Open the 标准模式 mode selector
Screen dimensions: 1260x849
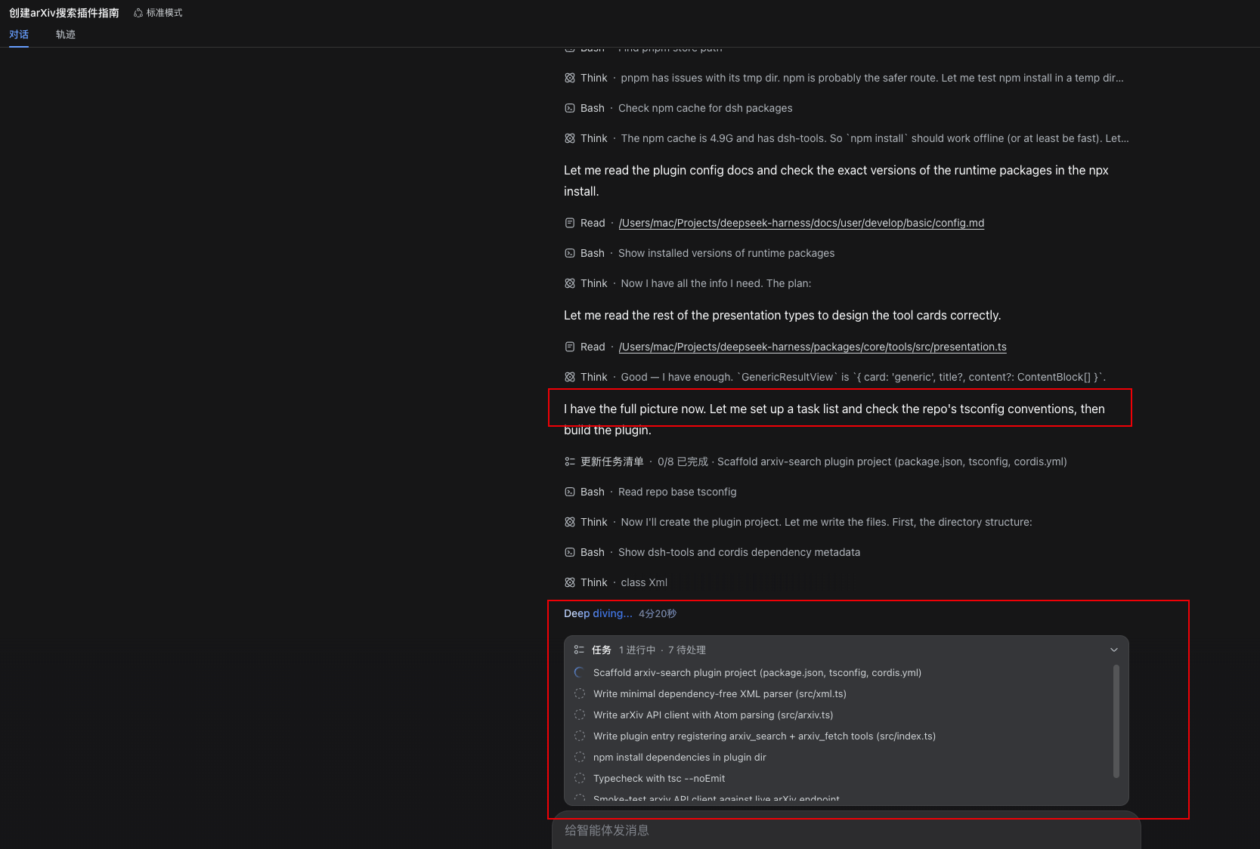pos(158,13)
